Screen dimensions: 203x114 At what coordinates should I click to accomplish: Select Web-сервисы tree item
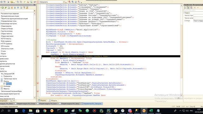[6, 41]
